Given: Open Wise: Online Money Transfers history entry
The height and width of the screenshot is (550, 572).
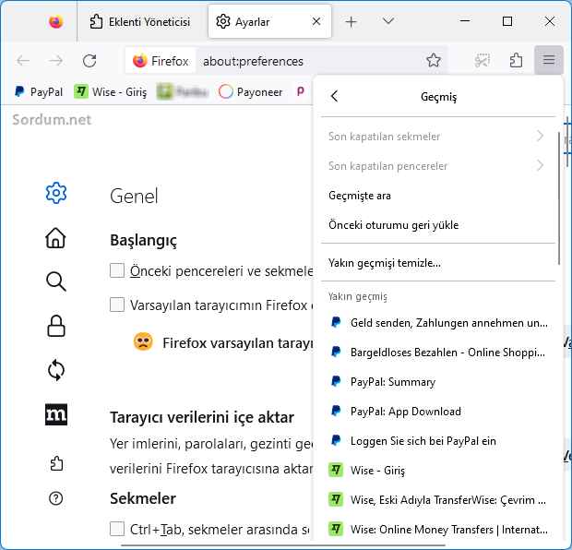Looking at the screenshot, I should [437, 530].
